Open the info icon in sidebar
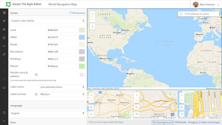The width and height of the screenshot is (222, 125). tap(4, 112)
